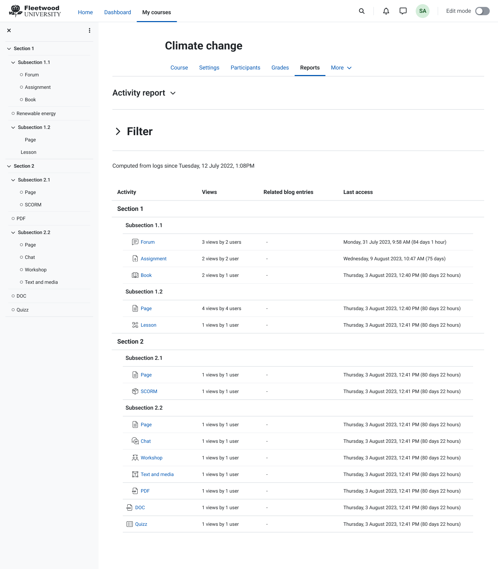498x569 pixels.
Task: Select the Reports tab
Action: (310, 68)
